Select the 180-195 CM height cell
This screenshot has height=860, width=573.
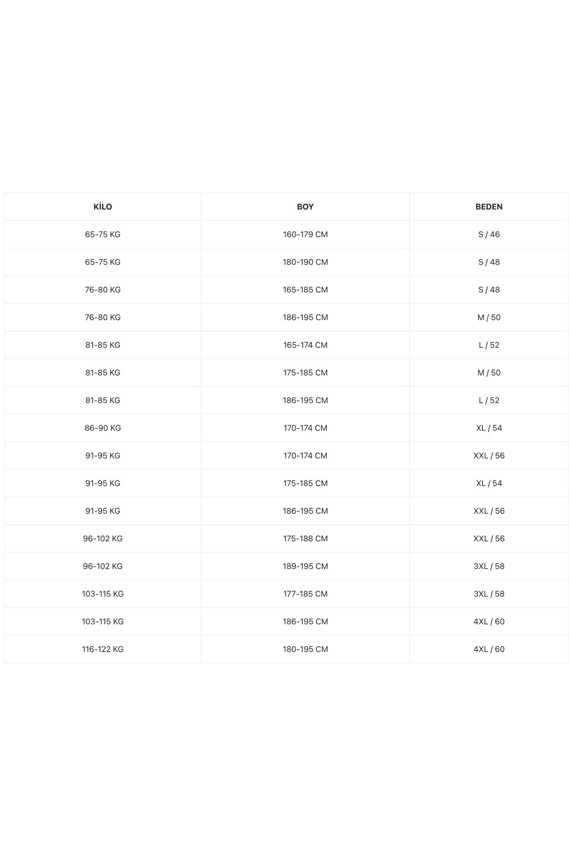point(305,649)
